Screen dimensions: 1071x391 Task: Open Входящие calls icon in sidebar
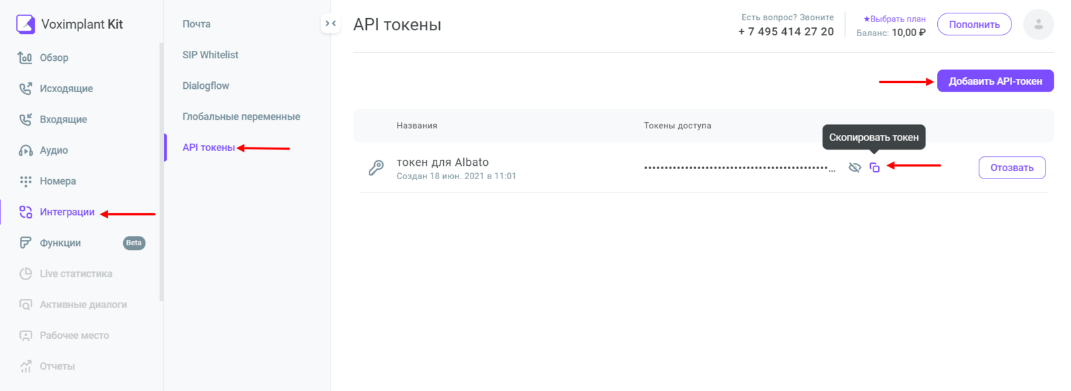[25, 120]
